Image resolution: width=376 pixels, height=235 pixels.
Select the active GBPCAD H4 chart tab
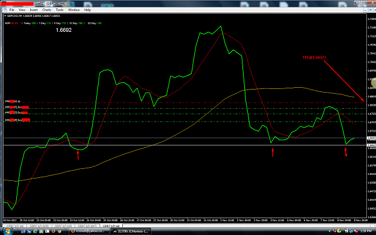click(x=111, y=226)
